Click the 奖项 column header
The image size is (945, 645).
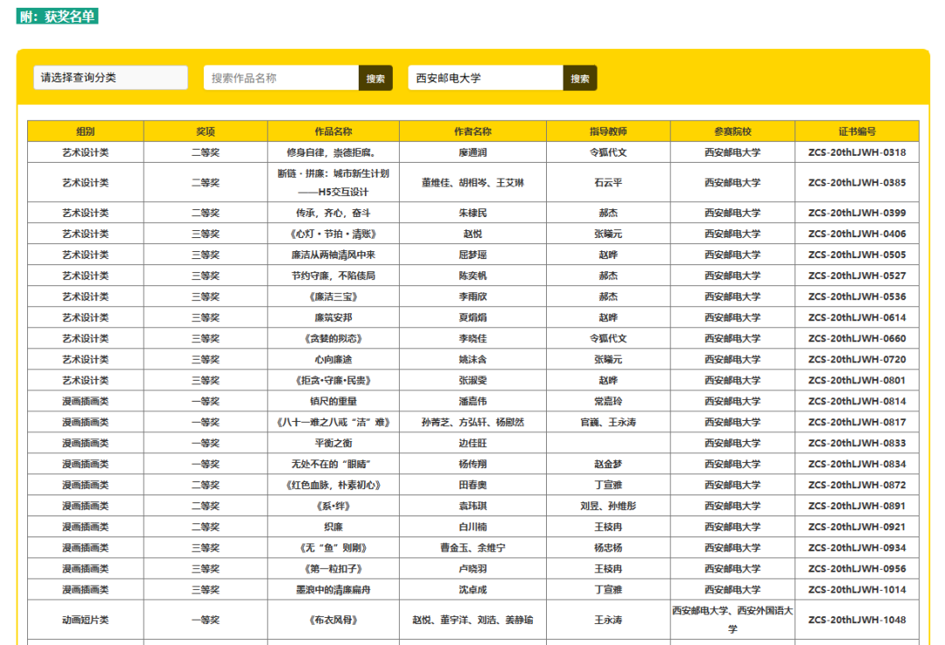206,131
